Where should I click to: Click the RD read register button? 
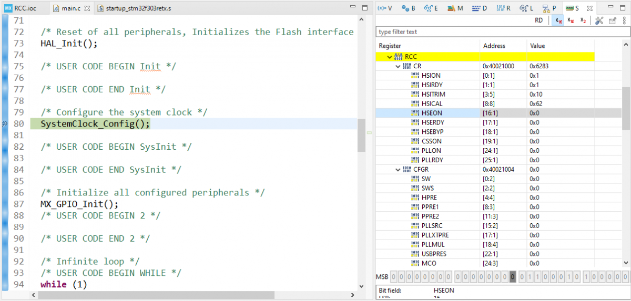(x=538, y=20)
